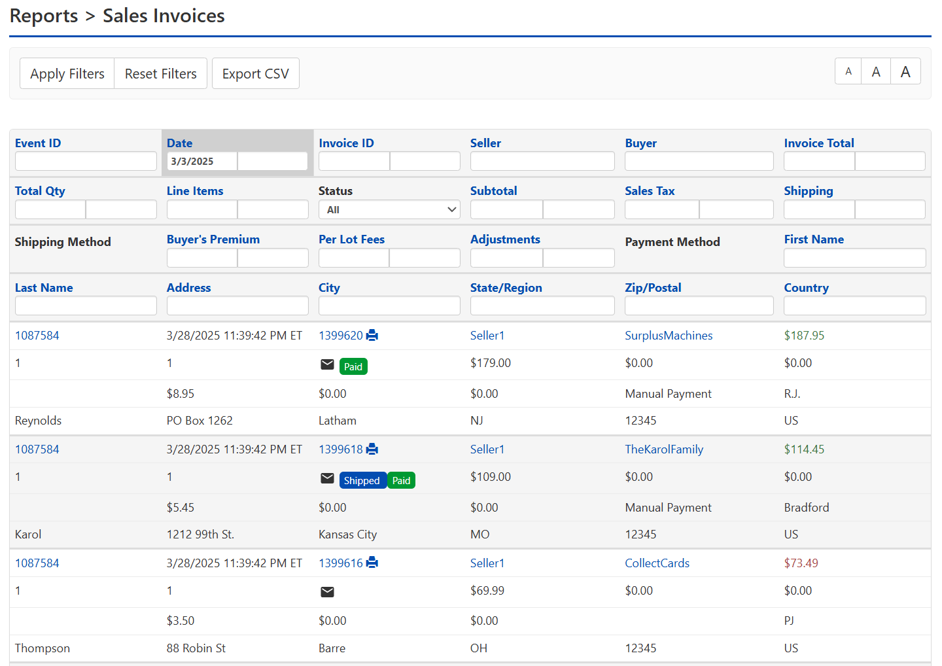Sort by Subtotal header

[494, 191]
